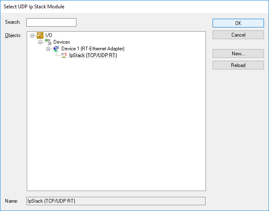The height and width of the screenshot is (211, 269).
Task: Focus the Search input field
Action: (51, 22)
